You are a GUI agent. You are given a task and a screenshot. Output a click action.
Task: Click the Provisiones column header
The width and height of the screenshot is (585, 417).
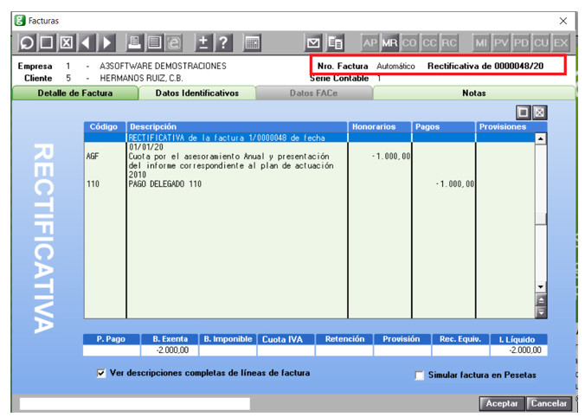[511, 127]
